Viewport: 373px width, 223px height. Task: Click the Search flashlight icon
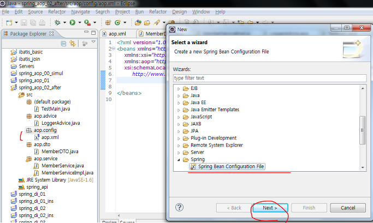click(x=157, y=22)
